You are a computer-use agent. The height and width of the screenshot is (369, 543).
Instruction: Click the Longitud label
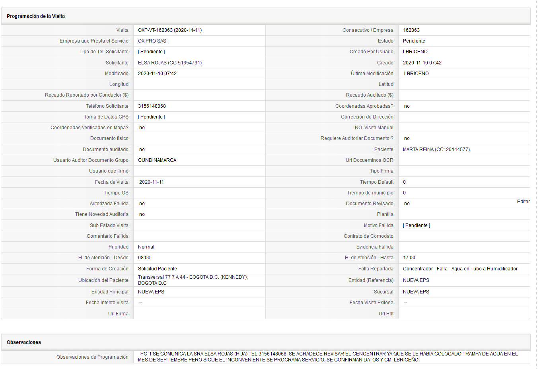click(x=119, y=84)
